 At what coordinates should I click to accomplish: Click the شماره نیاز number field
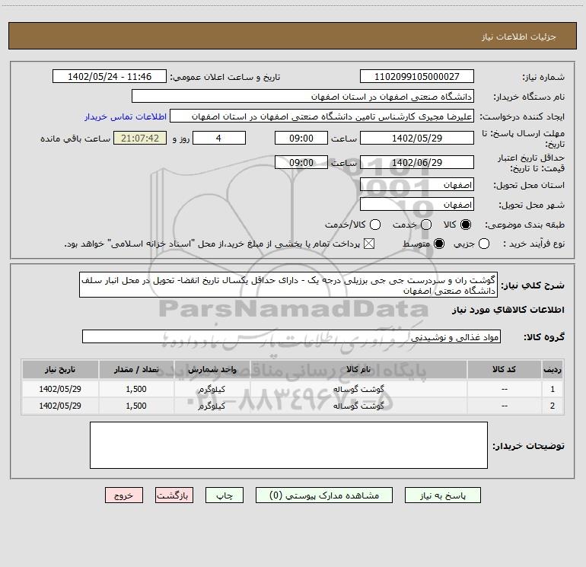pyautogui.click(x=417, y=76)
